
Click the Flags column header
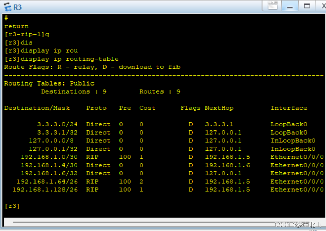tap(190, 108)
